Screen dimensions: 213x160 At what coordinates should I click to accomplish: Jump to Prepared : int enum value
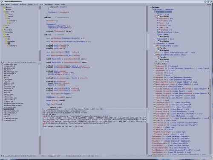(165, 30)
